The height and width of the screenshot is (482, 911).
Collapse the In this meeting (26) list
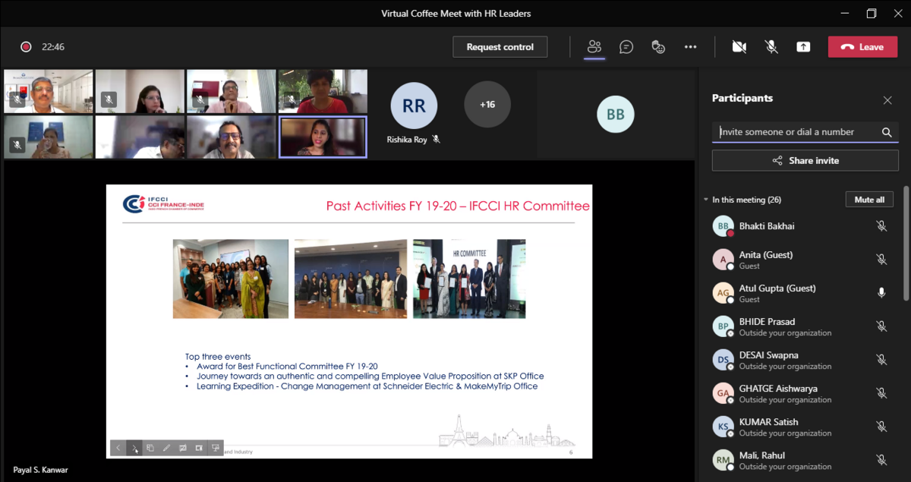706,200
